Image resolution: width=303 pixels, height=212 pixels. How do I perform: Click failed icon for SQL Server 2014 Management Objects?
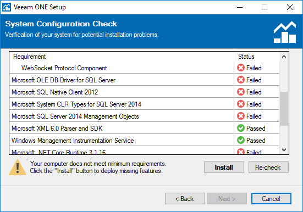pyautogui.click(x=241, y=116)
